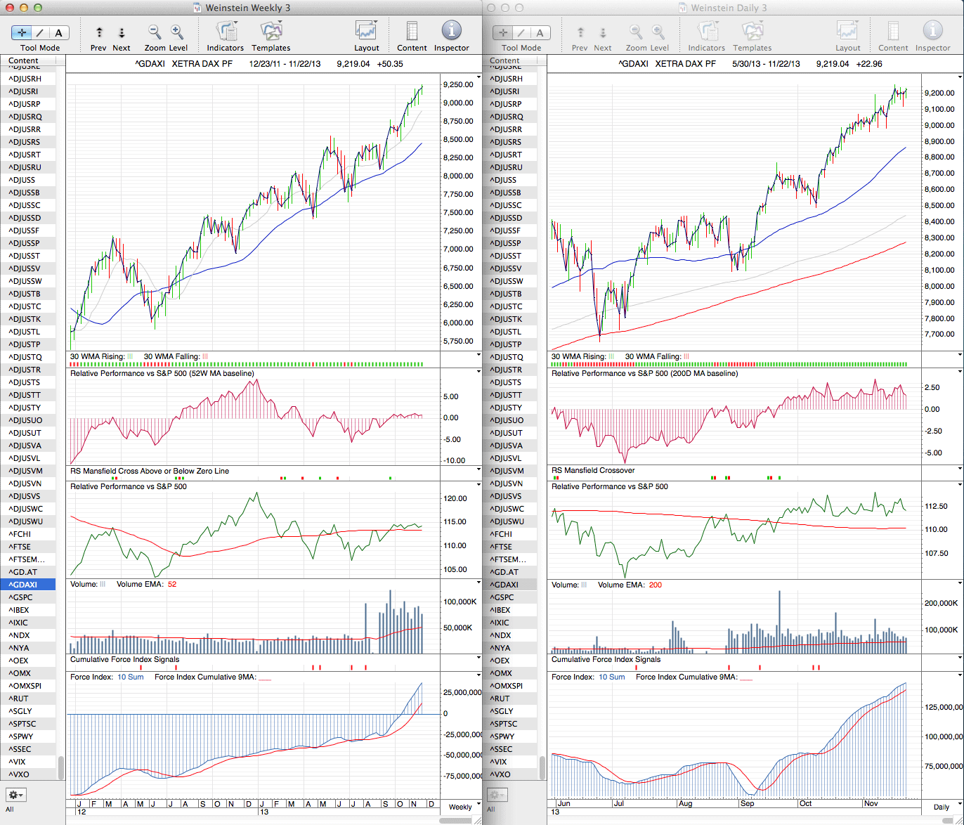The image size is (964, 825).
Task: Zoom in using the plus magnifier in Weekly window
Action: 177,32
